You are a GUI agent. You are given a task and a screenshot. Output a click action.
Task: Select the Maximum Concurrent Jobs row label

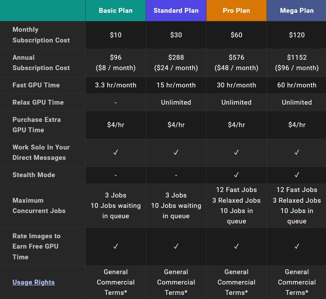(x=39, y=205)
